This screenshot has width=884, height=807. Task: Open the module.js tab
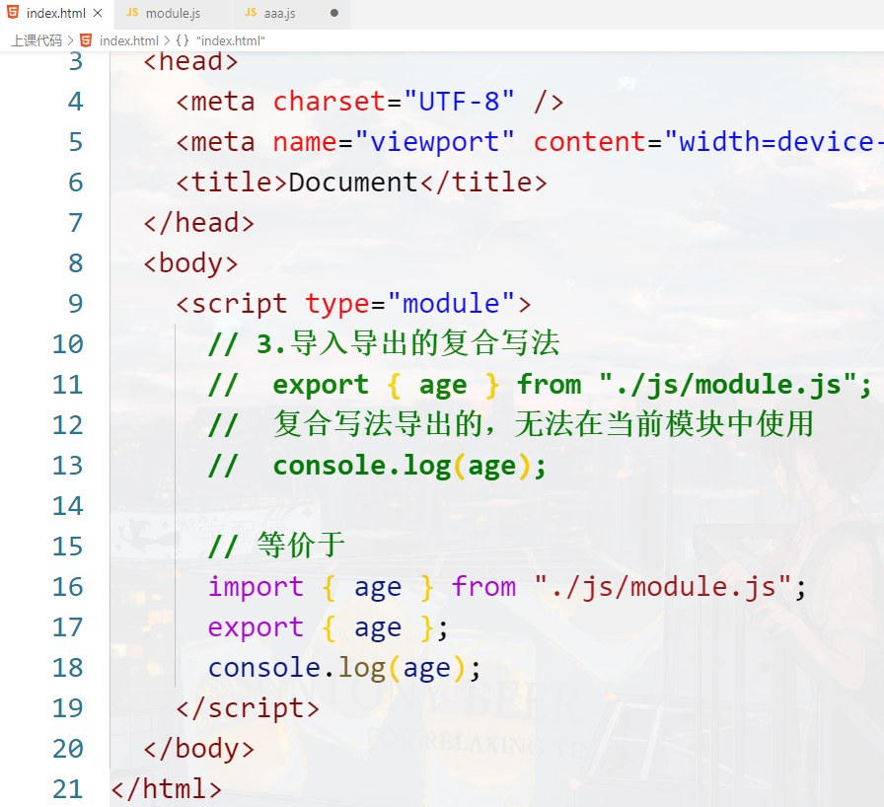pos(173,14)
